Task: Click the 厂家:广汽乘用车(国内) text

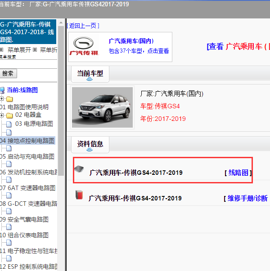Action: click(172, 93)
